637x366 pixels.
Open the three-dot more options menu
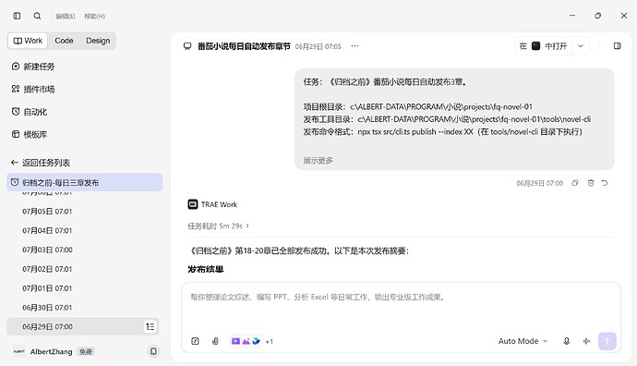coord(355,46)
